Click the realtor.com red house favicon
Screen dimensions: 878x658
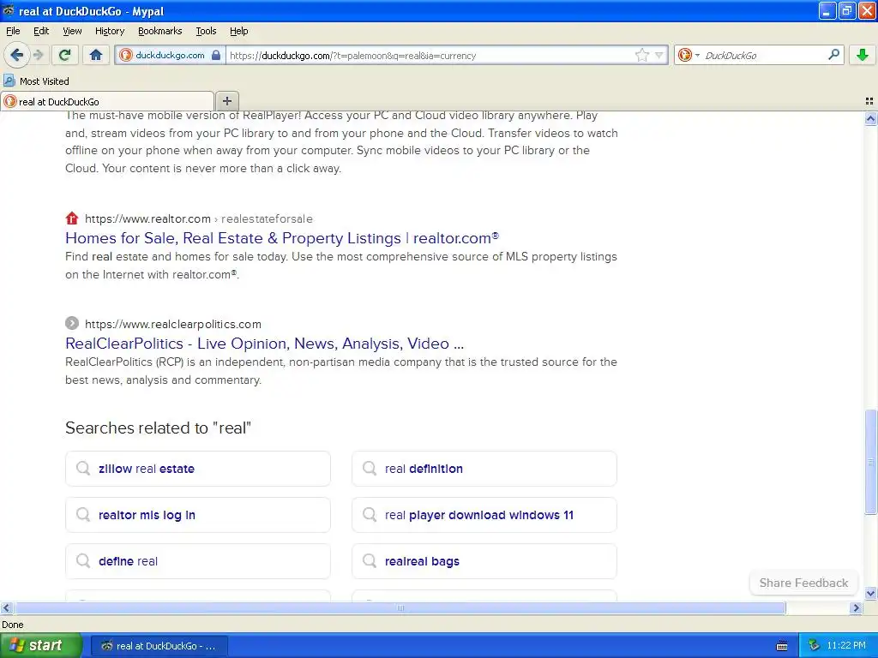coord(72,218)
